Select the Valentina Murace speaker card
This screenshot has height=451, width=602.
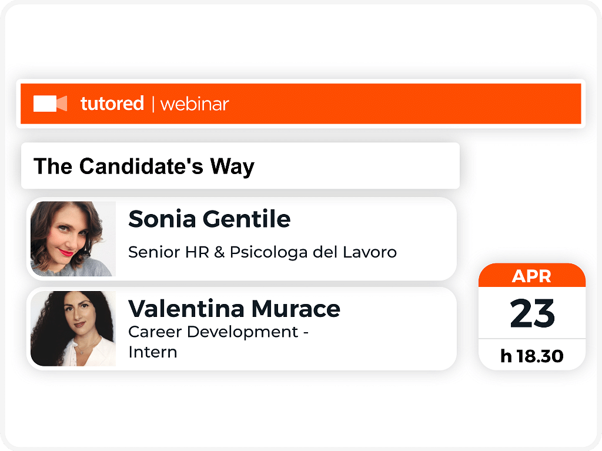click(242, 329)
